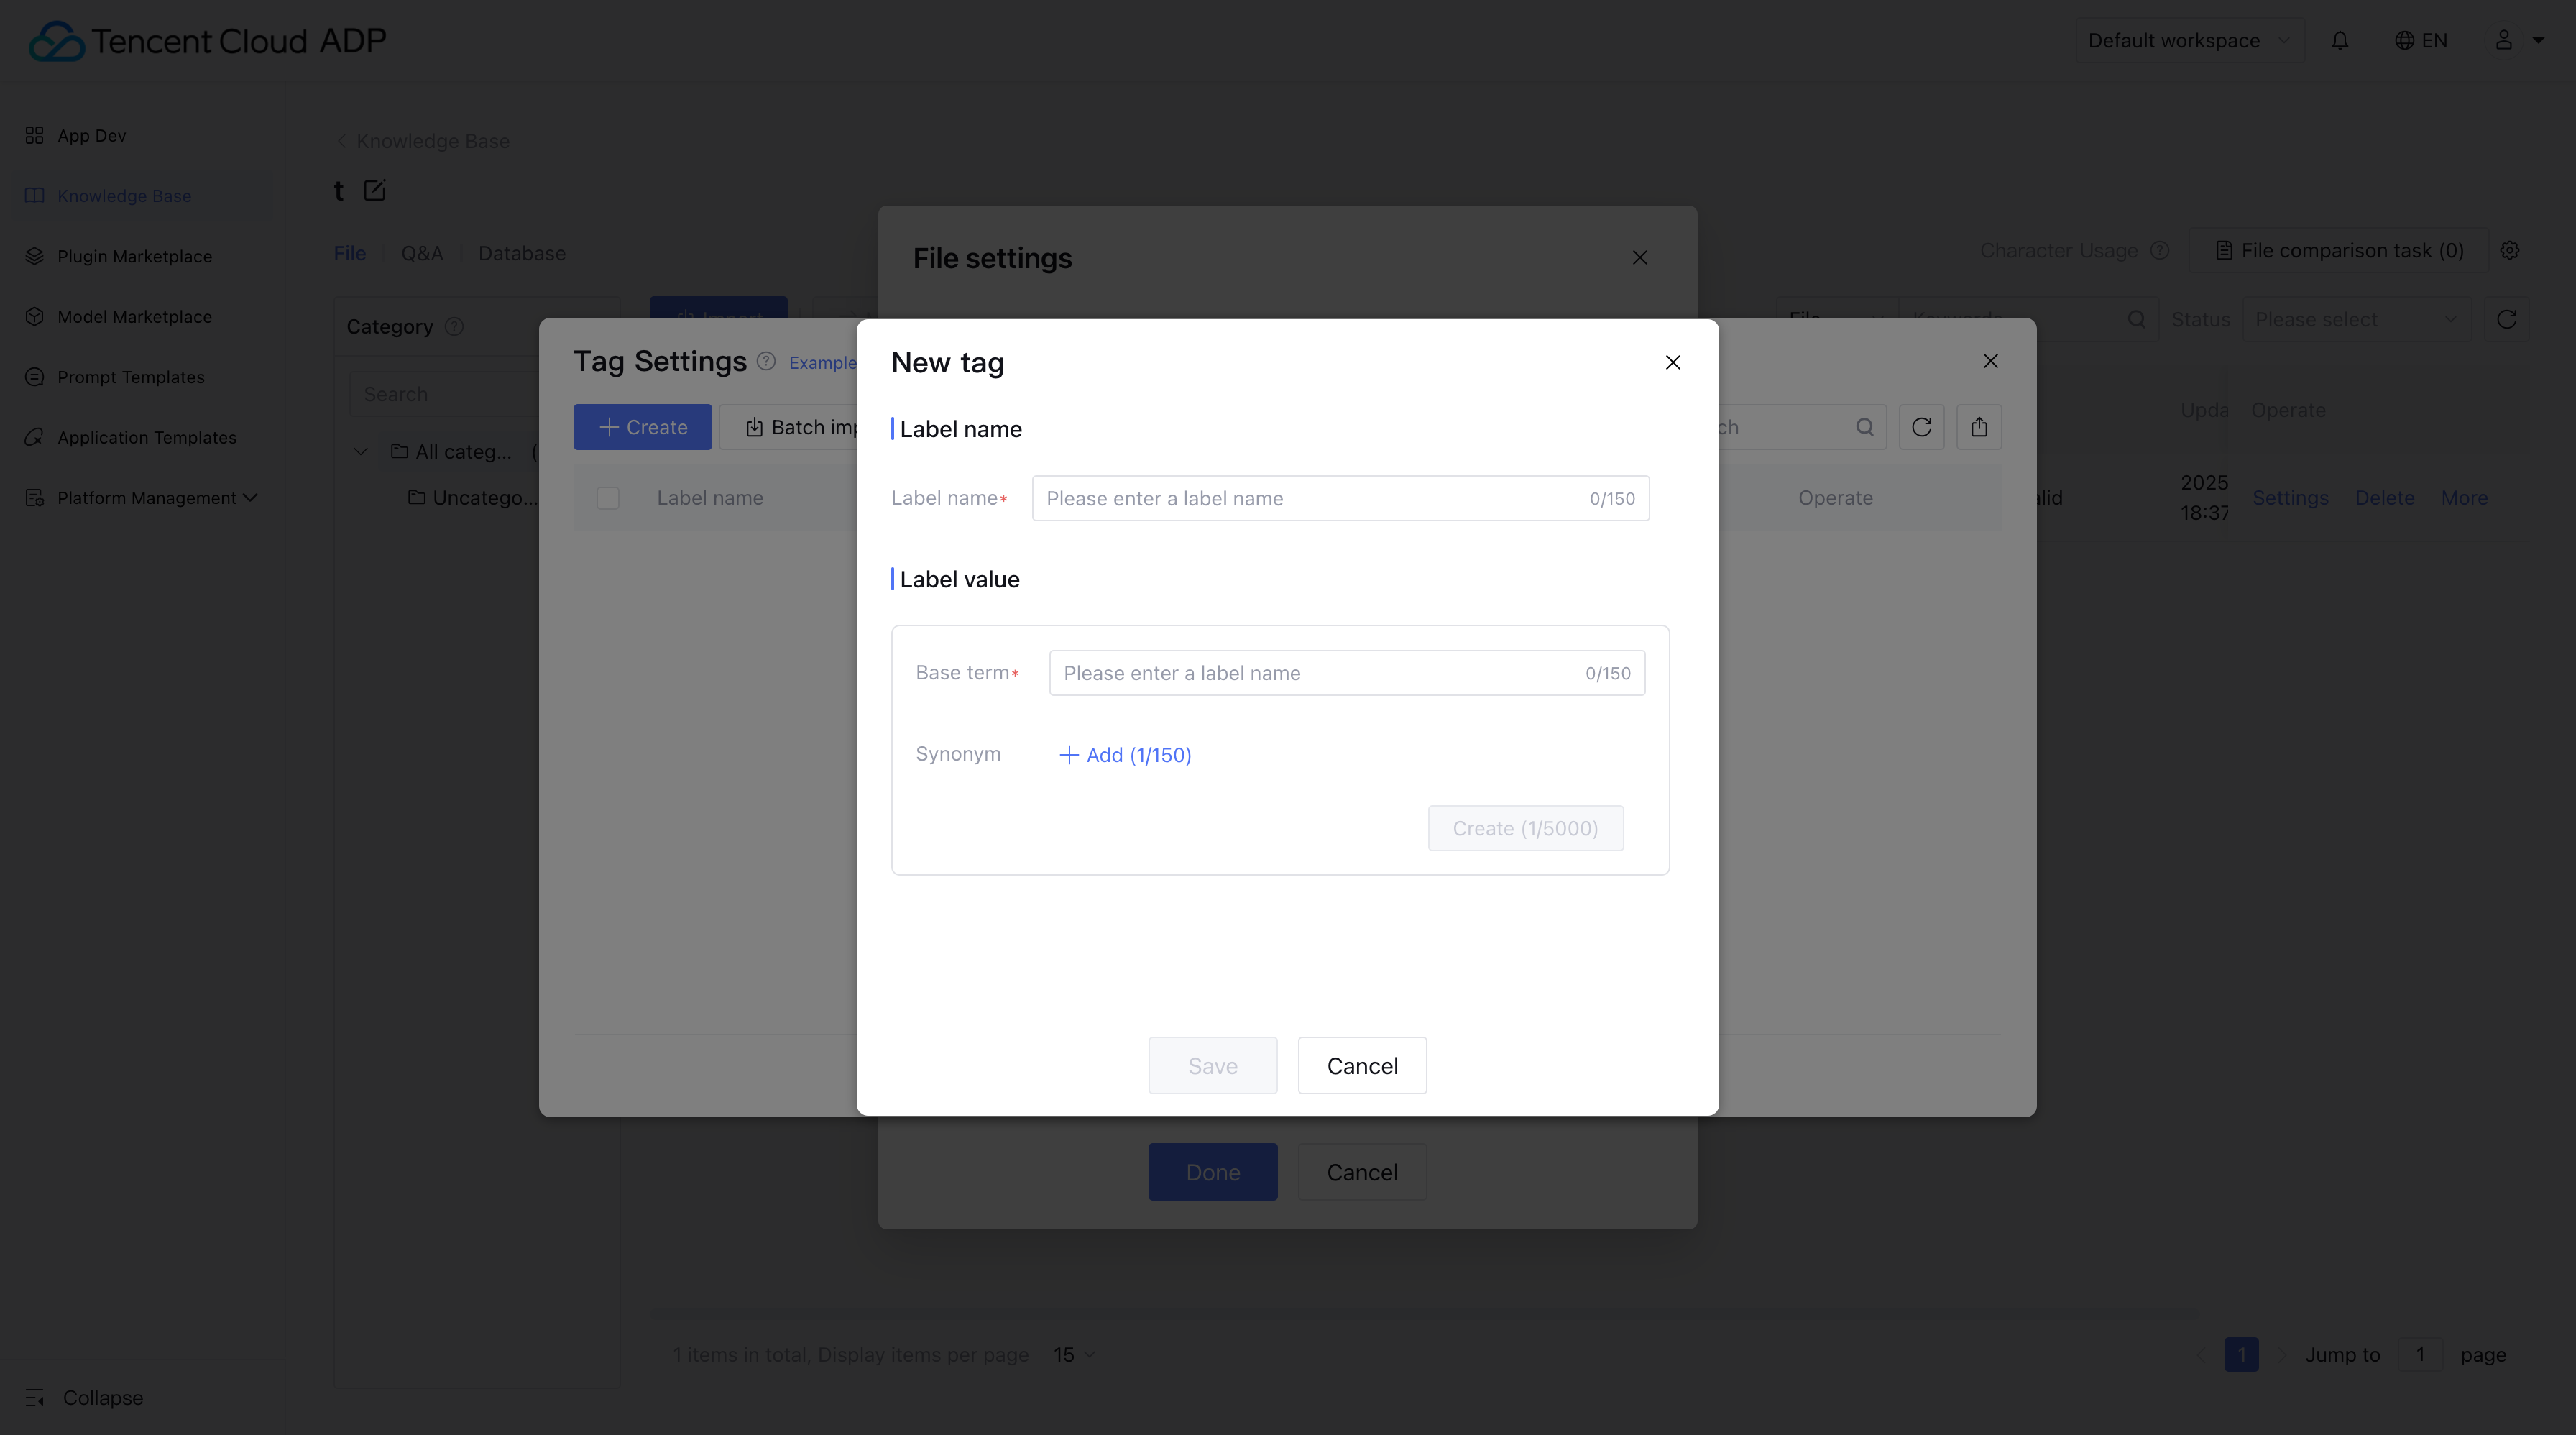Open File comparison task button
Screen dimensions: 2576x1435
pyautogui.click(x=2339, y=250)
